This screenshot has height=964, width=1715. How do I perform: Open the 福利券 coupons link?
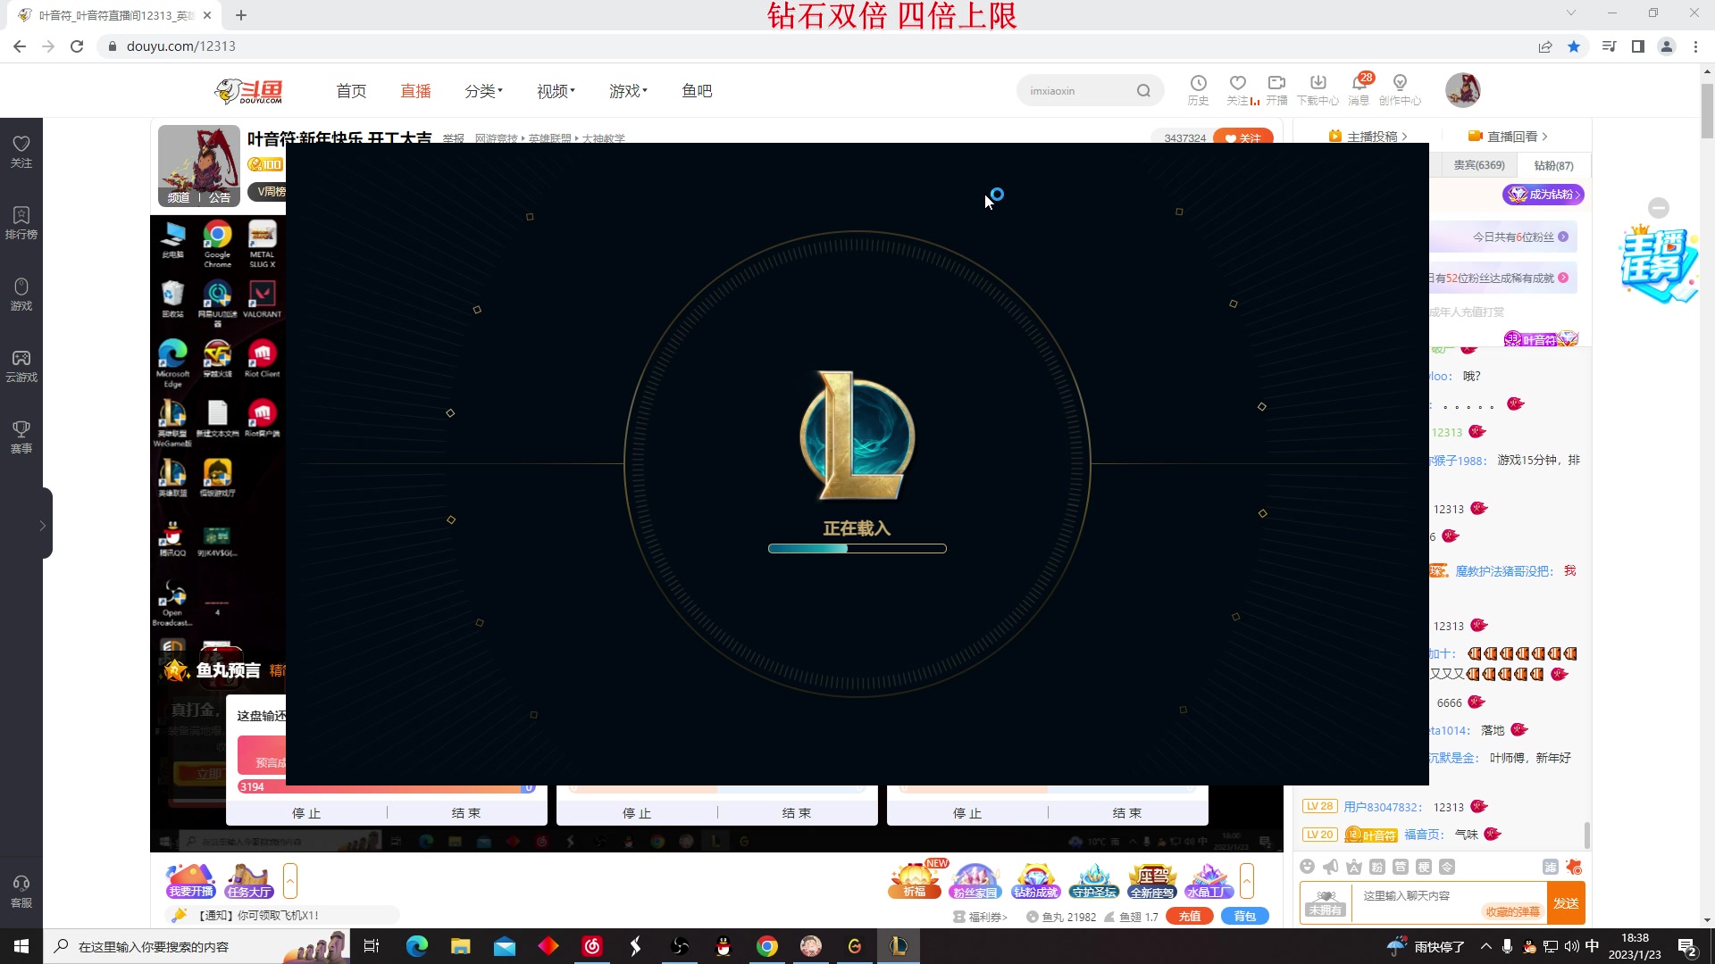click(981, 917)
